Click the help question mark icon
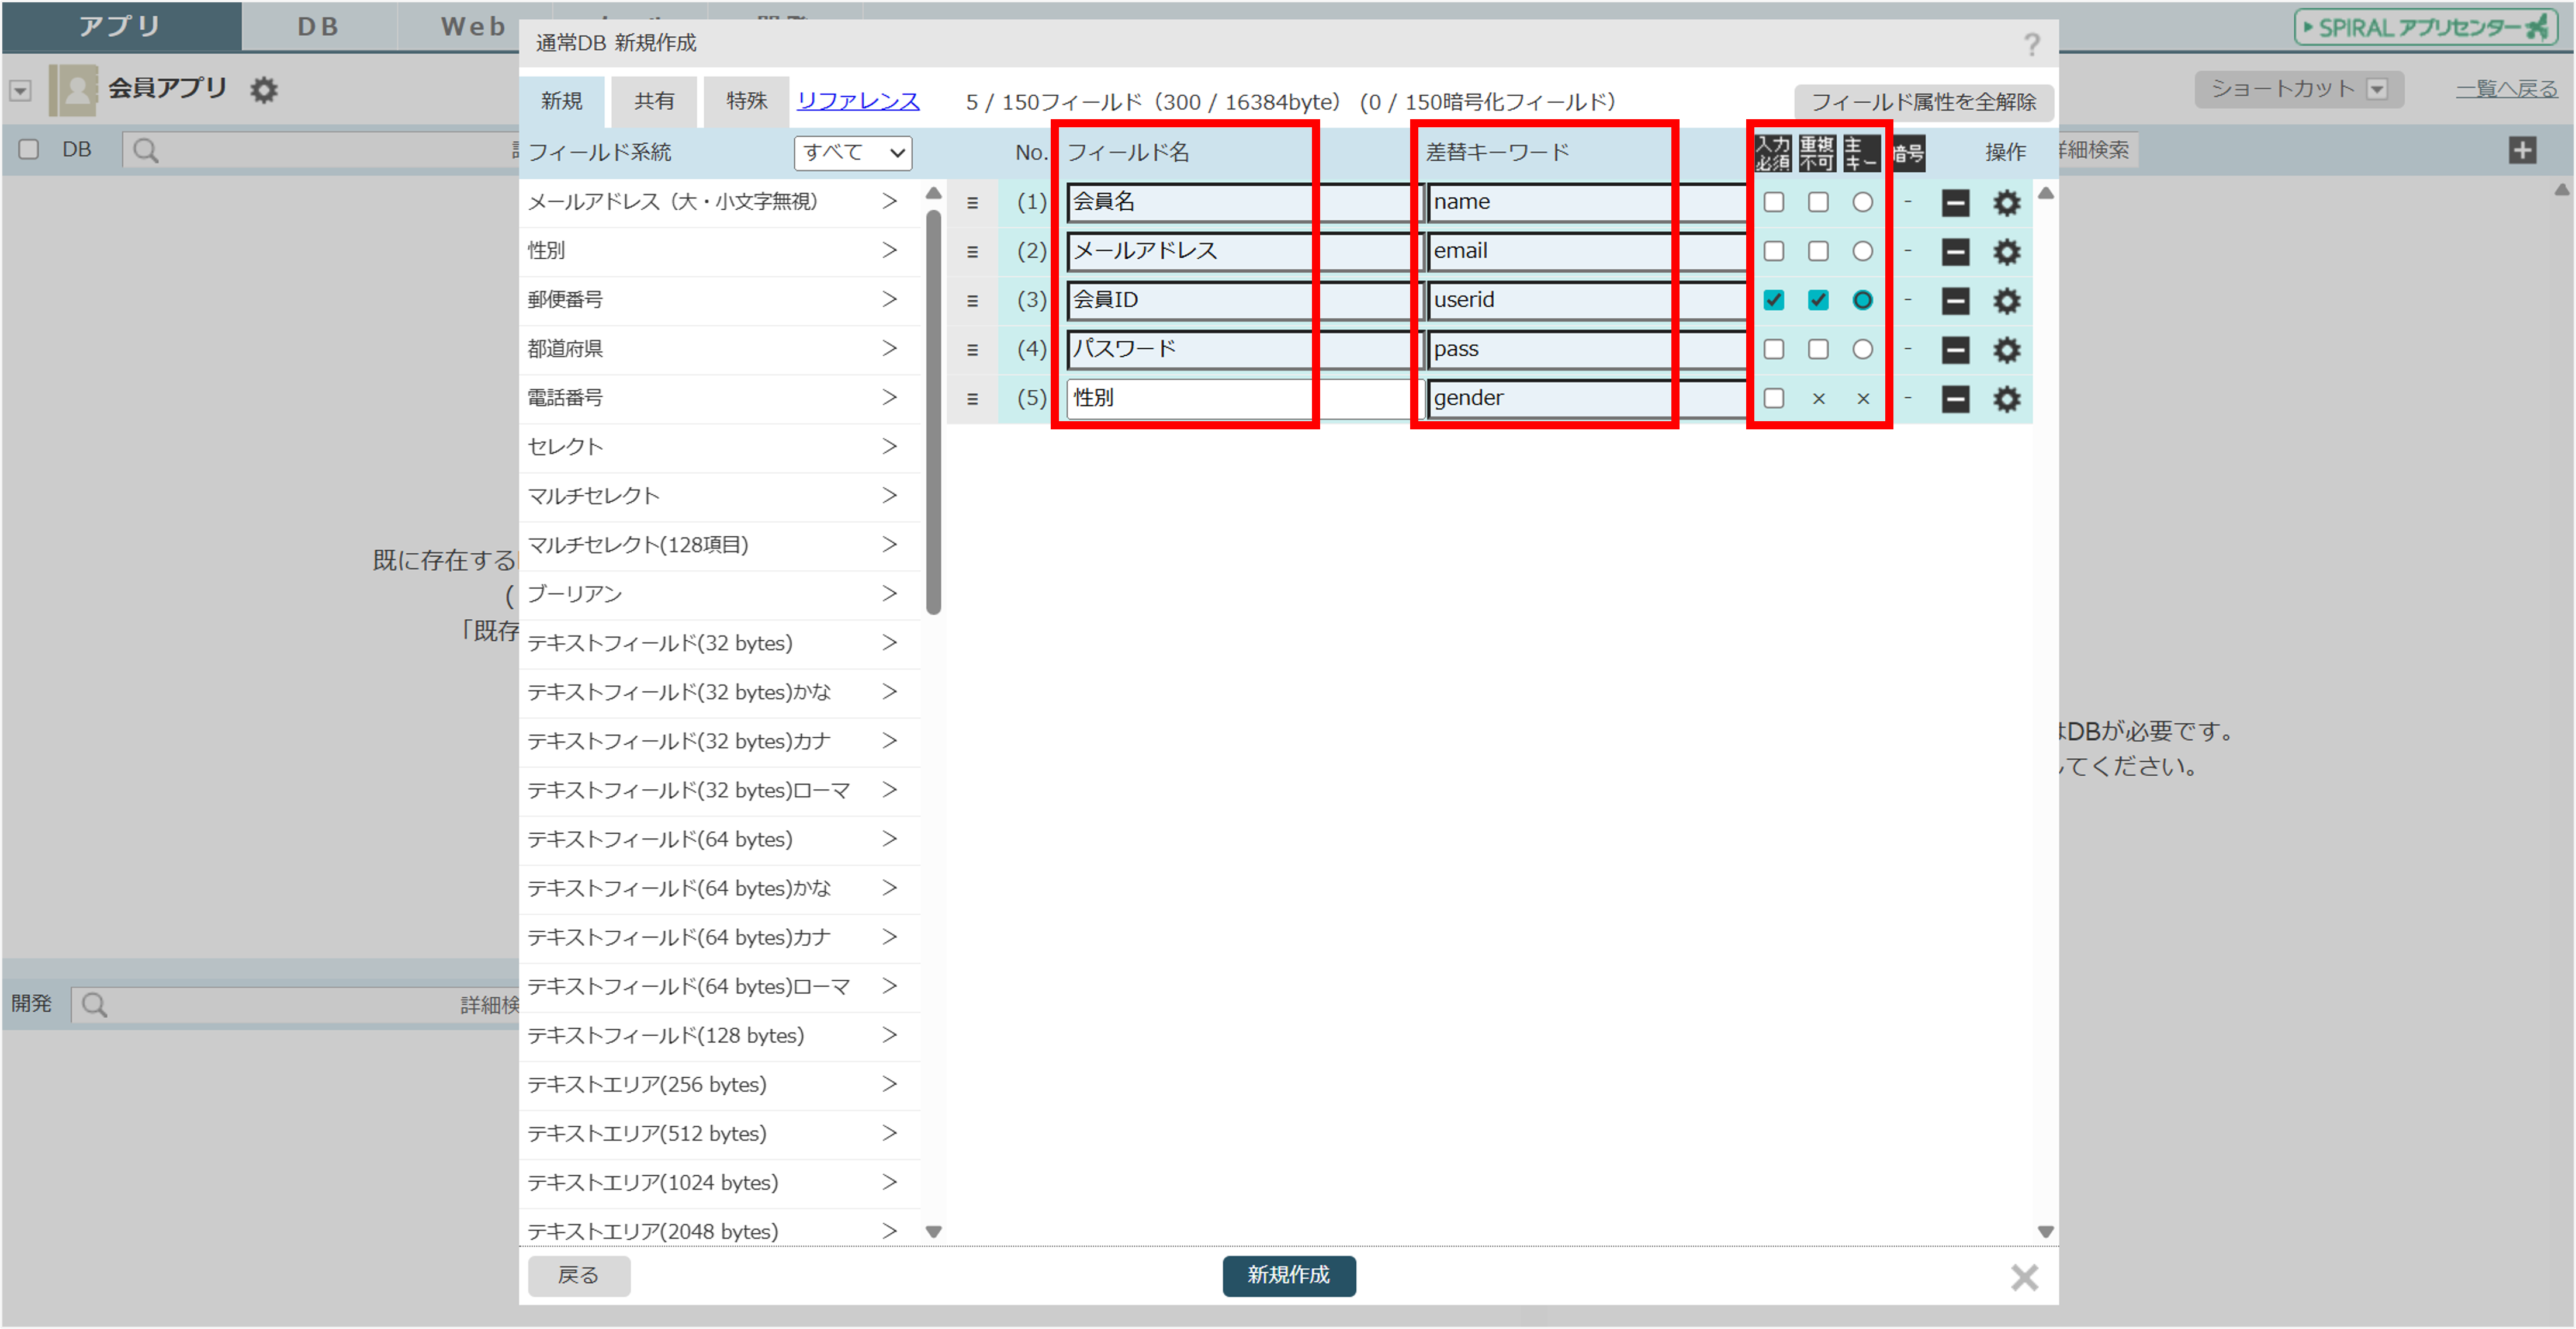Viewport: 2576px width, 1329px height. [x=2031, y=44]
